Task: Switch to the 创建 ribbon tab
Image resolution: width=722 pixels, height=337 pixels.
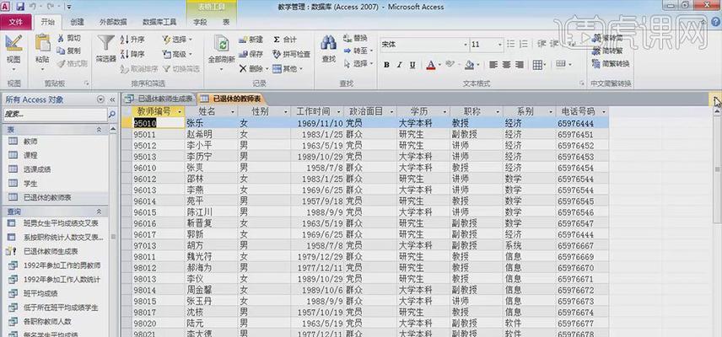Action: 77,22
